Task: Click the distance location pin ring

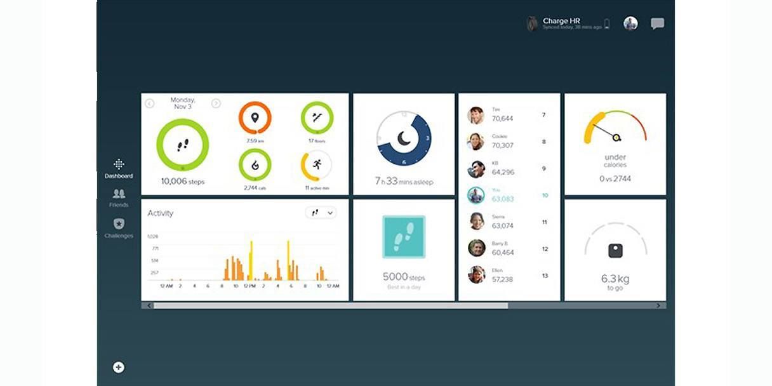Action: tap(255, 117)
